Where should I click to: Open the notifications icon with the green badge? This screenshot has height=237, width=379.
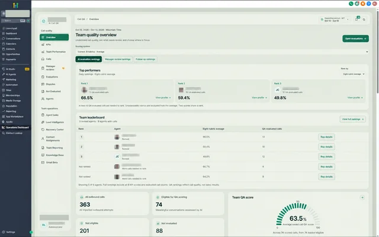click(x=356, y=19)
